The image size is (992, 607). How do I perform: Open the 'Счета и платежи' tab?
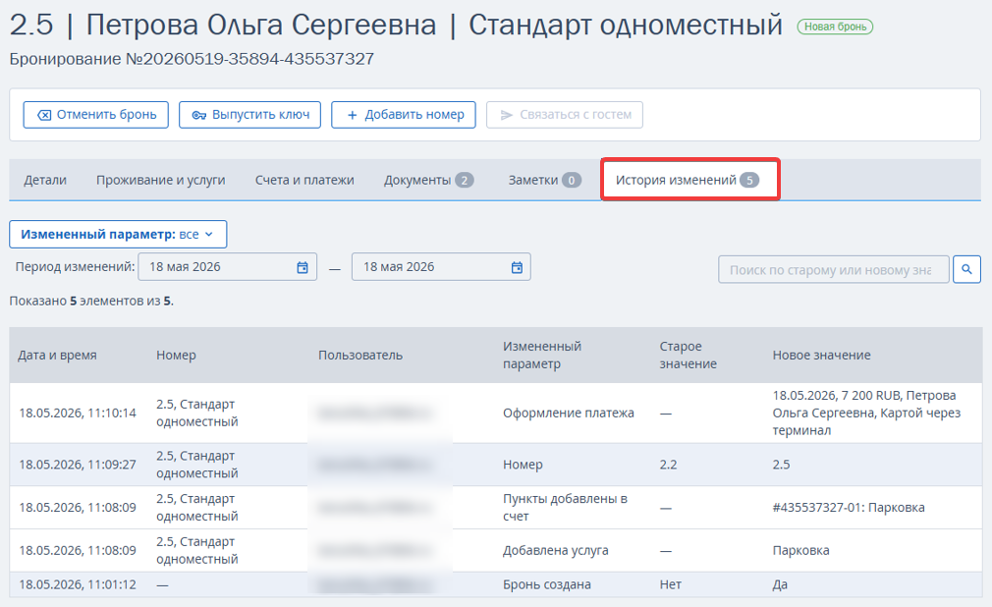point(304,180)
